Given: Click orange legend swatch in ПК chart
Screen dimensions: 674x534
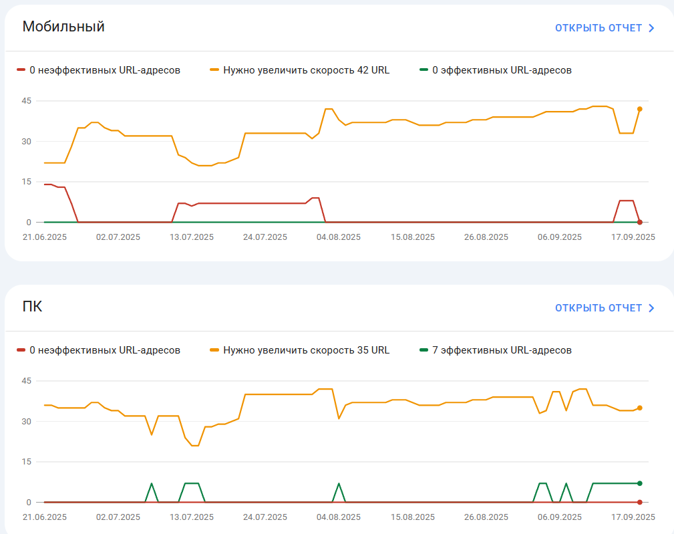Looking at the screenshot, I should [x=214, y=350].
